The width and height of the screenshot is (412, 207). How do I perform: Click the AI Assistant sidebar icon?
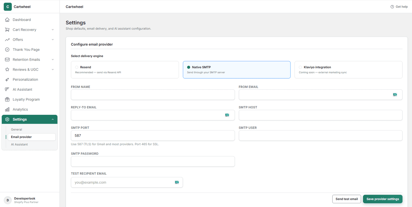pyautogui.click(x=7, y=89)
